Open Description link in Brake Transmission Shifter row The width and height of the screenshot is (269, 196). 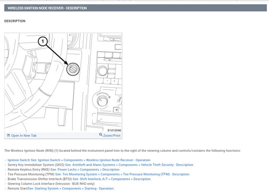pyautogui.click(x=142, y=179)
